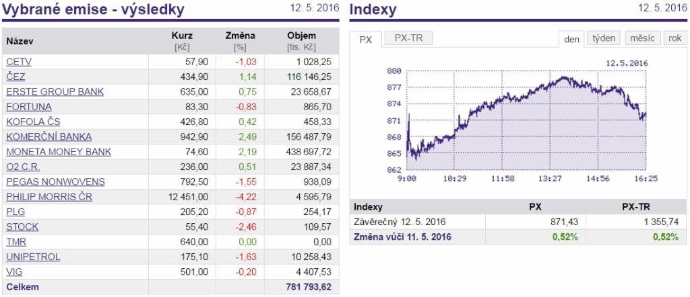Select the 'den' chart period
This screenshot has height=297, width=690.
(571, 38)
